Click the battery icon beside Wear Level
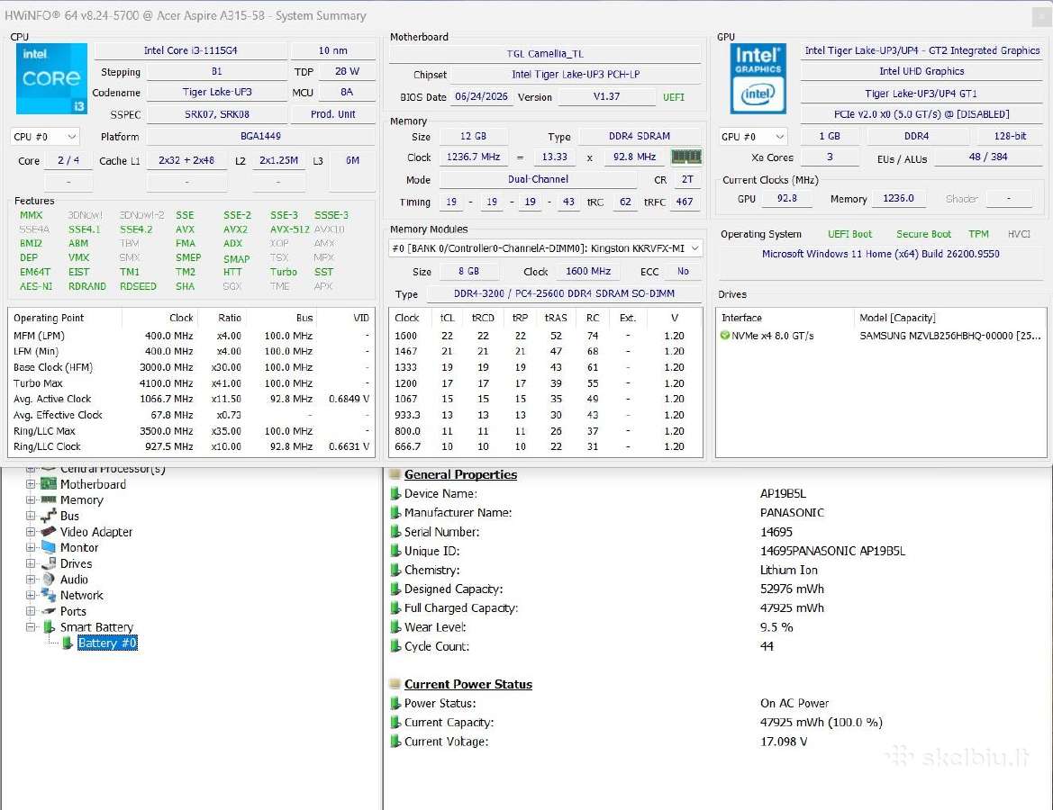The image size is (1053, 810). pos(395,627)
